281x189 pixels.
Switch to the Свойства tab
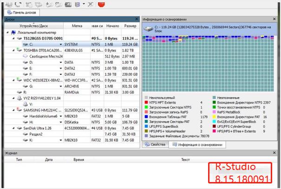point(156,145)
